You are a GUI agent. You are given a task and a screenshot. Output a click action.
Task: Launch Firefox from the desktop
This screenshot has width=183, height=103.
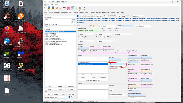[7, 29]
